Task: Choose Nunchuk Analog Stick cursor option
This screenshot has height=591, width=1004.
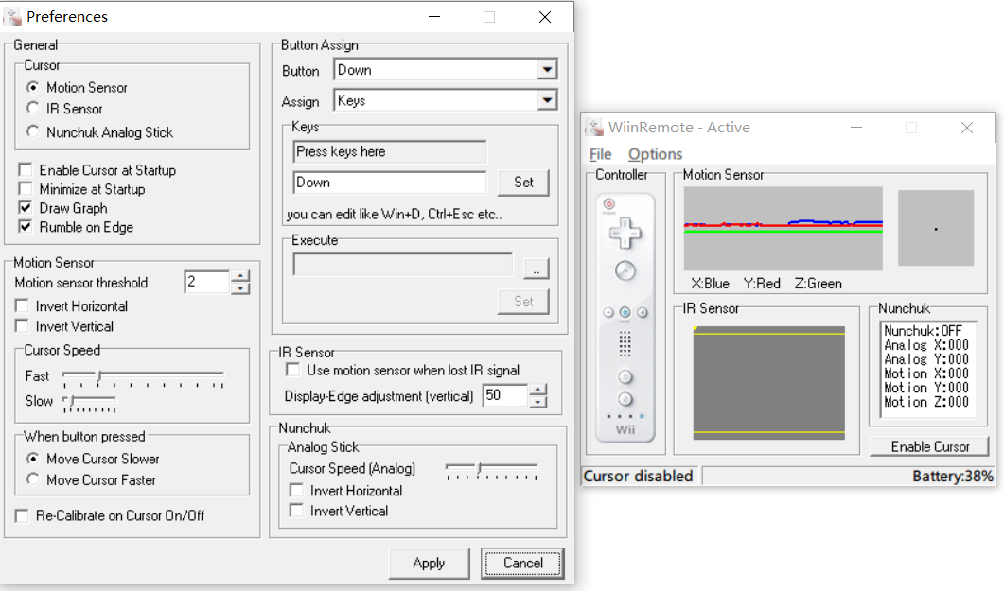Action: 33,131
